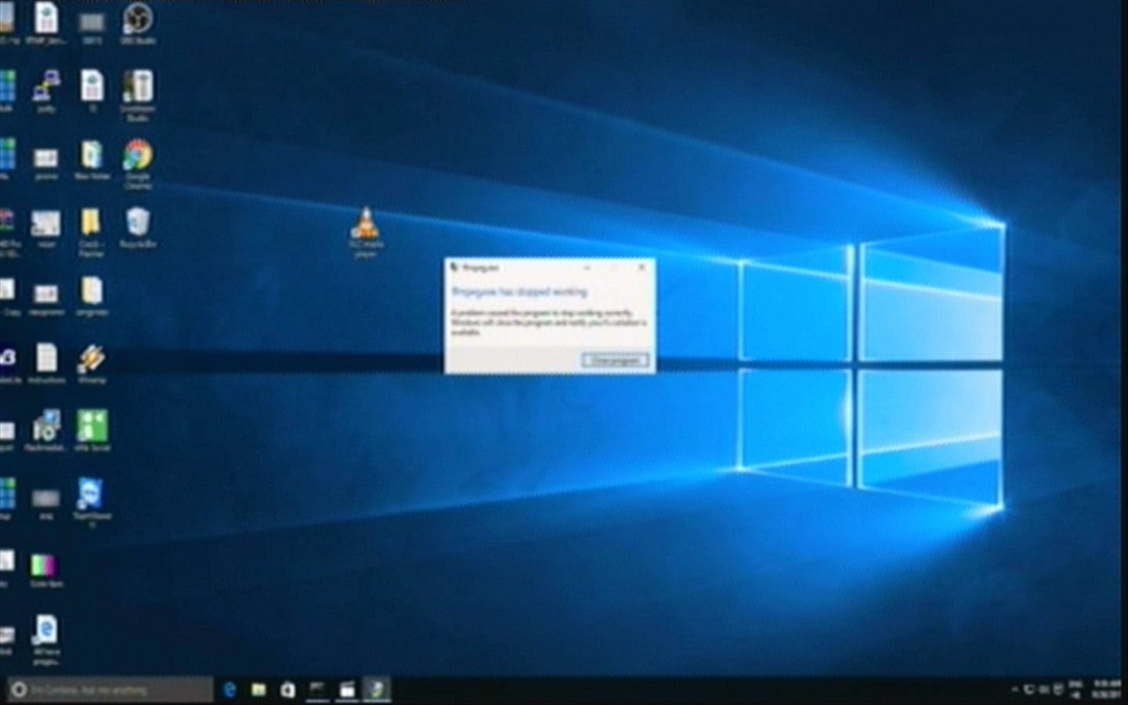Select the TC document icon beside putty

pos(92,91)
